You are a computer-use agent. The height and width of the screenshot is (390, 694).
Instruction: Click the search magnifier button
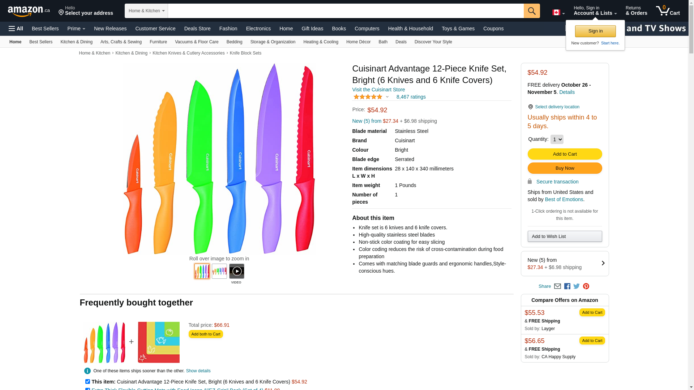coord(531,11)
